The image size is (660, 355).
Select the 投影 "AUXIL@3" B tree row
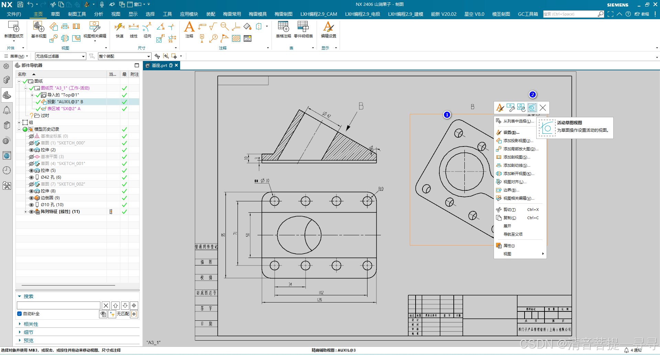[x=77, y=102]
